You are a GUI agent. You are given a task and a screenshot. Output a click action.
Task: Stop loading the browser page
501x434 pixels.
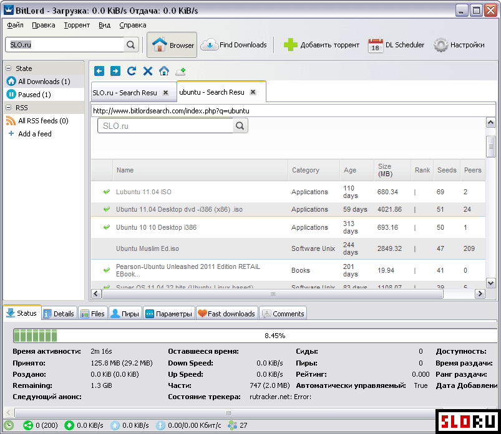(x=148, y=71)
